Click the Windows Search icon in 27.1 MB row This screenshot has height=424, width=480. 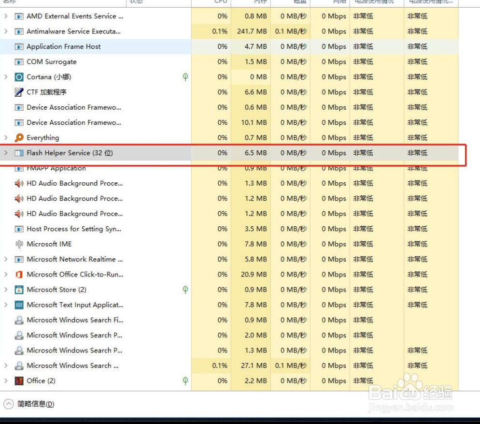[x=19, y=366]
